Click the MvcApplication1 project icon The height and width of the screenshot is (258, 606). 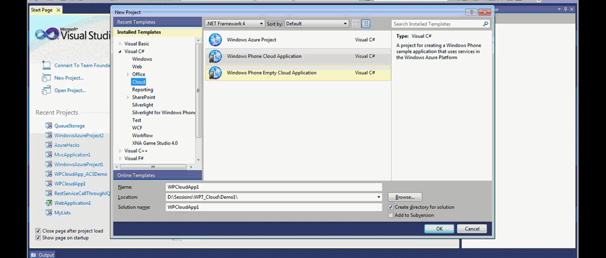pos(49,155)
